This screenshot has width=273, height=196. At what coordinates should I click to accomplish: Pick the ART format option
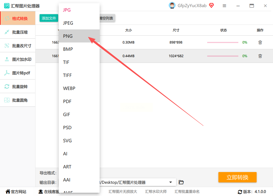coord(79,167)
